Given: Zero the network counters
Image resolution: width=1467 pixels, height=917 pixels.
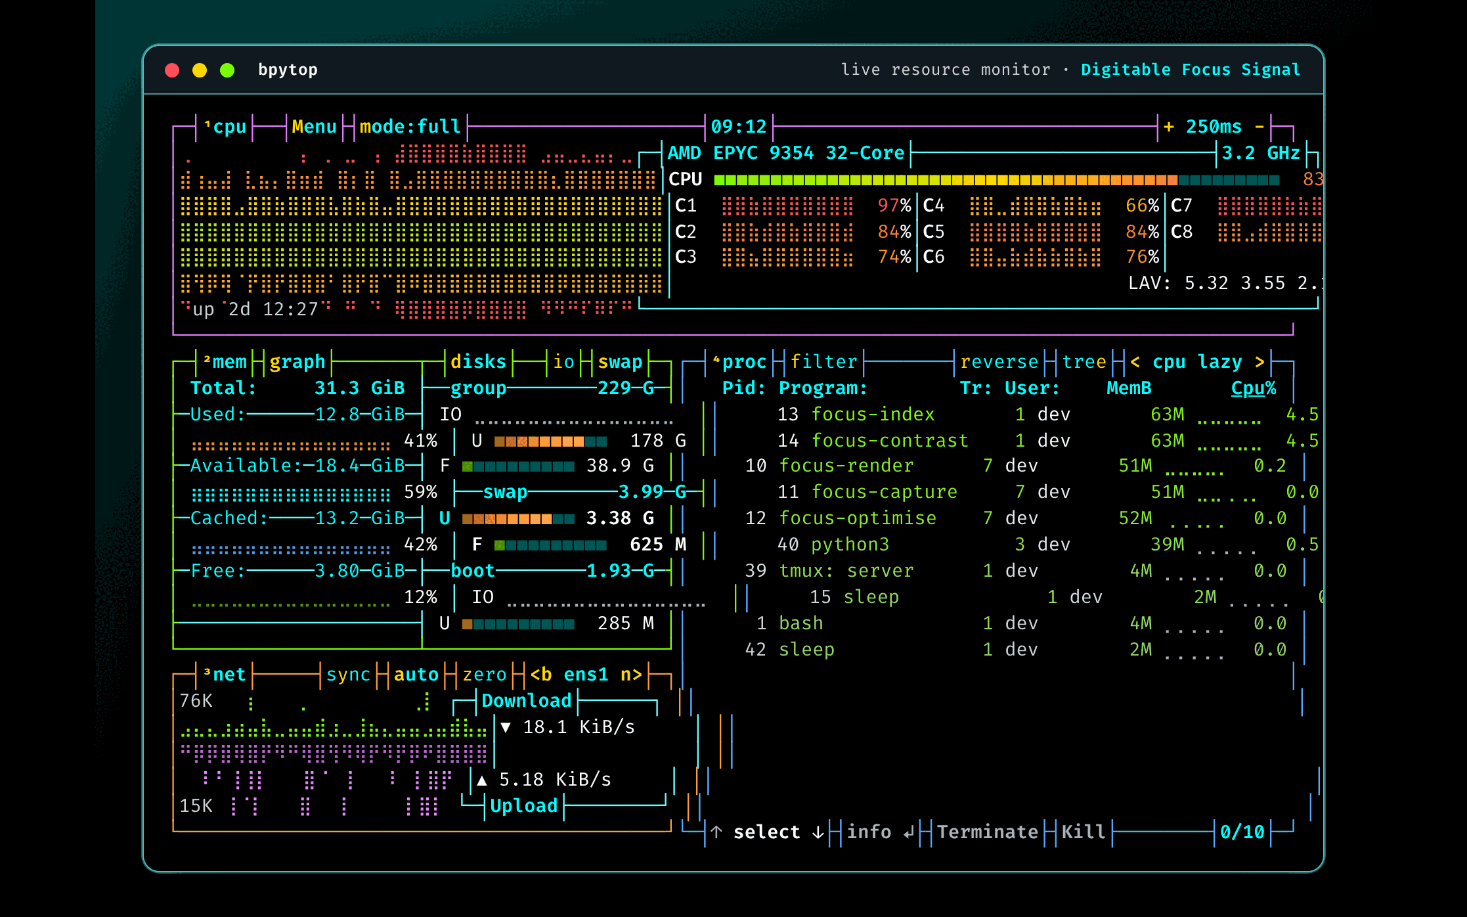Looking at the screenshot, I should [x=485, y=674].
